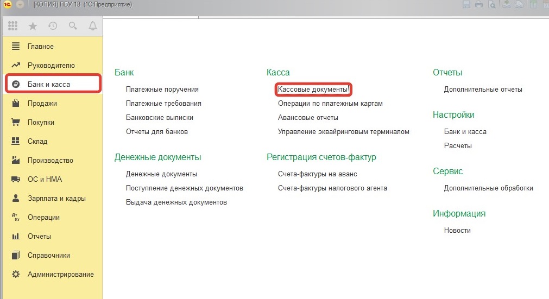This screenshot has width=549, height=299.
Task: Open the sections menu grid icon
Action: pyautogui.click(x=13, y=26)
